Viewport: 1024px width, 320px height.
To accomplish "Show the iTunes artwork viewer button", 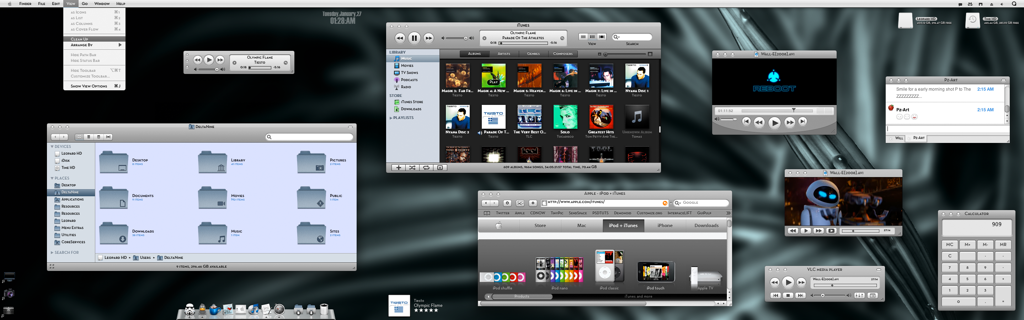I will [x=440, y=168].
